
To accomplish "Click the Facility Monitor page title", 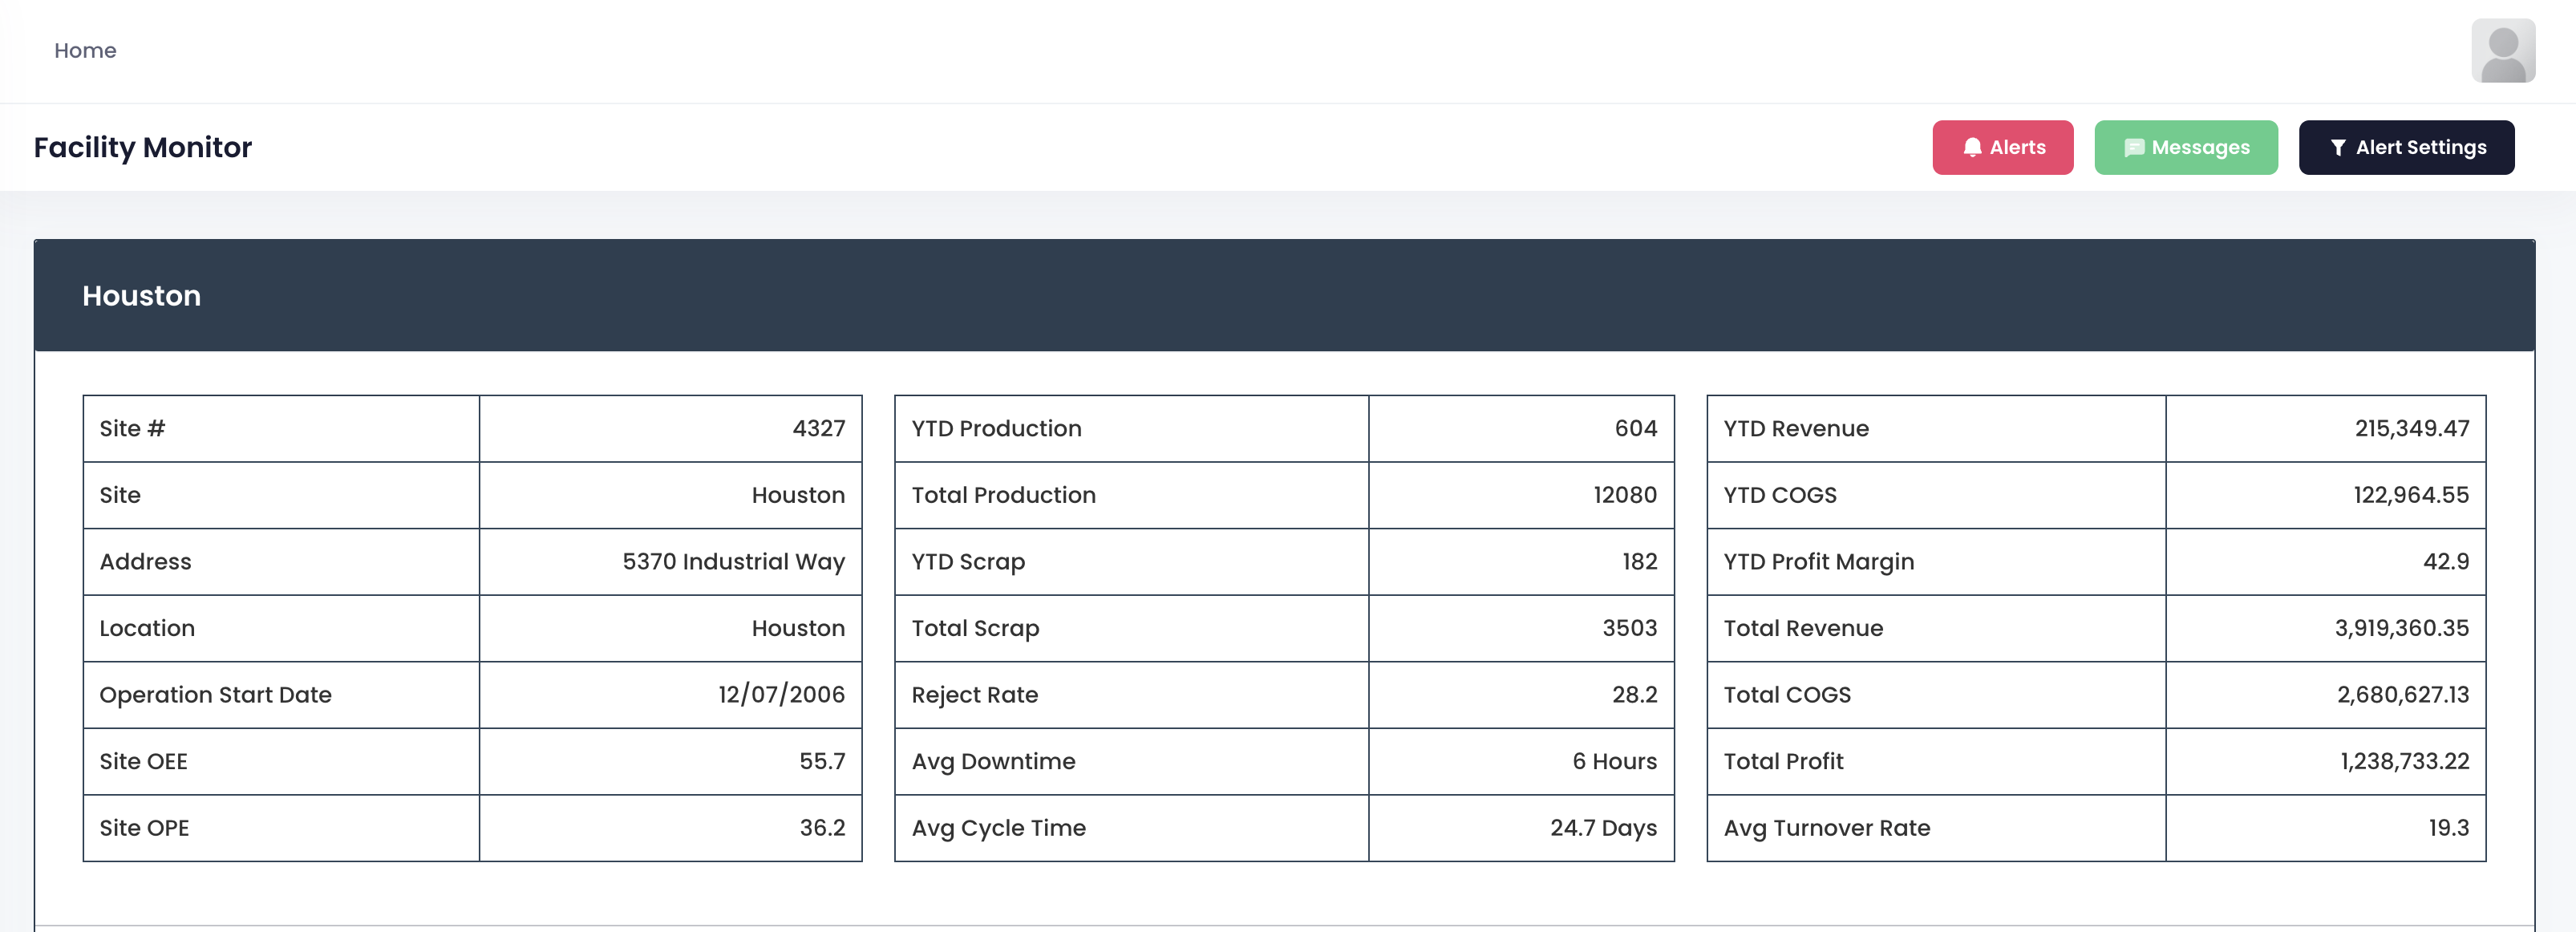I will pyautogui.click(x=143, y=148).
